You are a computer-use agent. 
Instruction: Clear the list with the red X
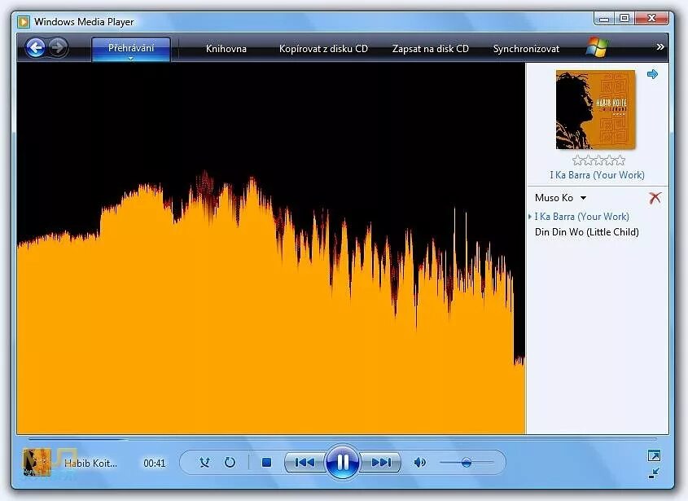click(x=655, y=198)
